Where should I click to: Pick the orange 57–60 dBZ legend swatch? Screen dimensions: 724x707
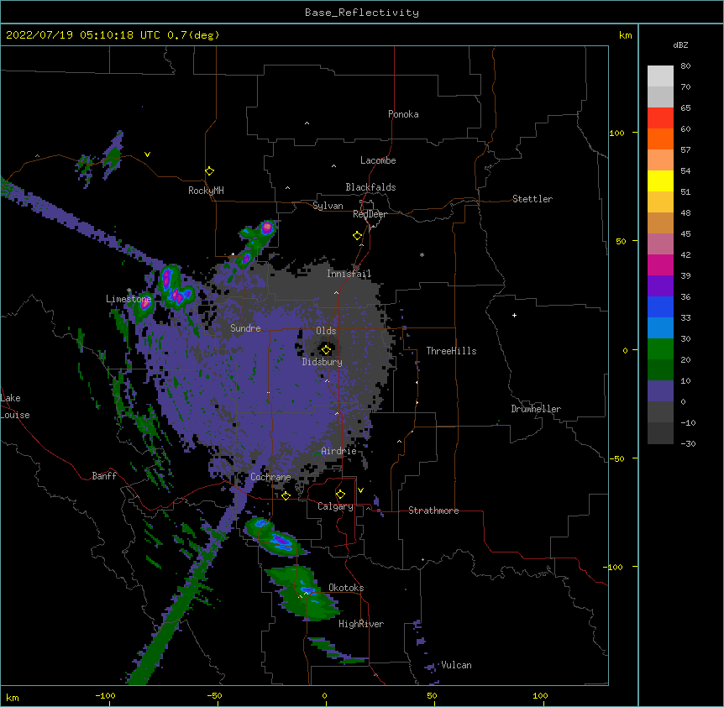(x=660, y=139)
